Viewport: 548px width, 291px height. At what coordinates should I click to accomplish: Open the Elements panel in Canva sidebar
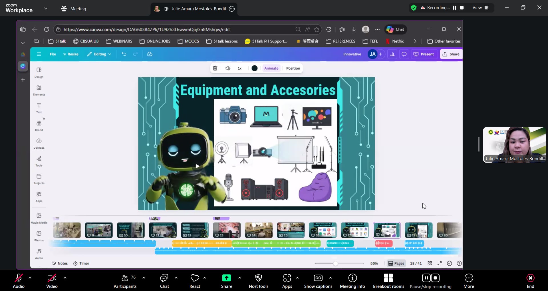[39, 90]
